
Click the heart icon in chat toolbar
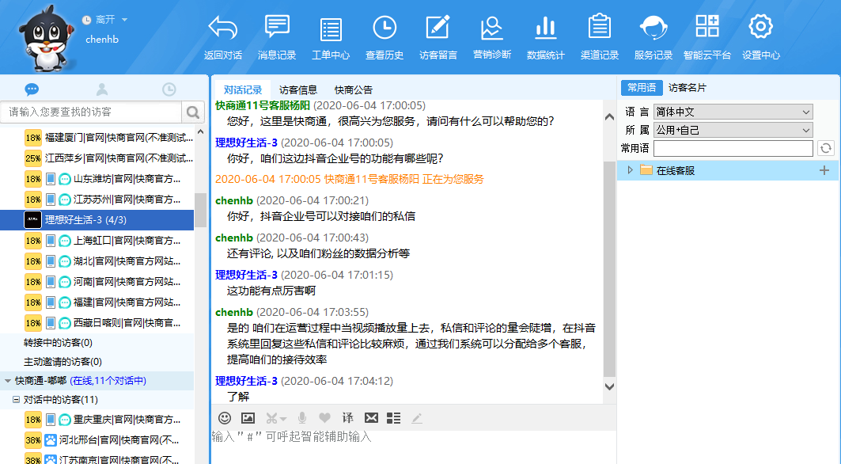click(x=324, y=418)
